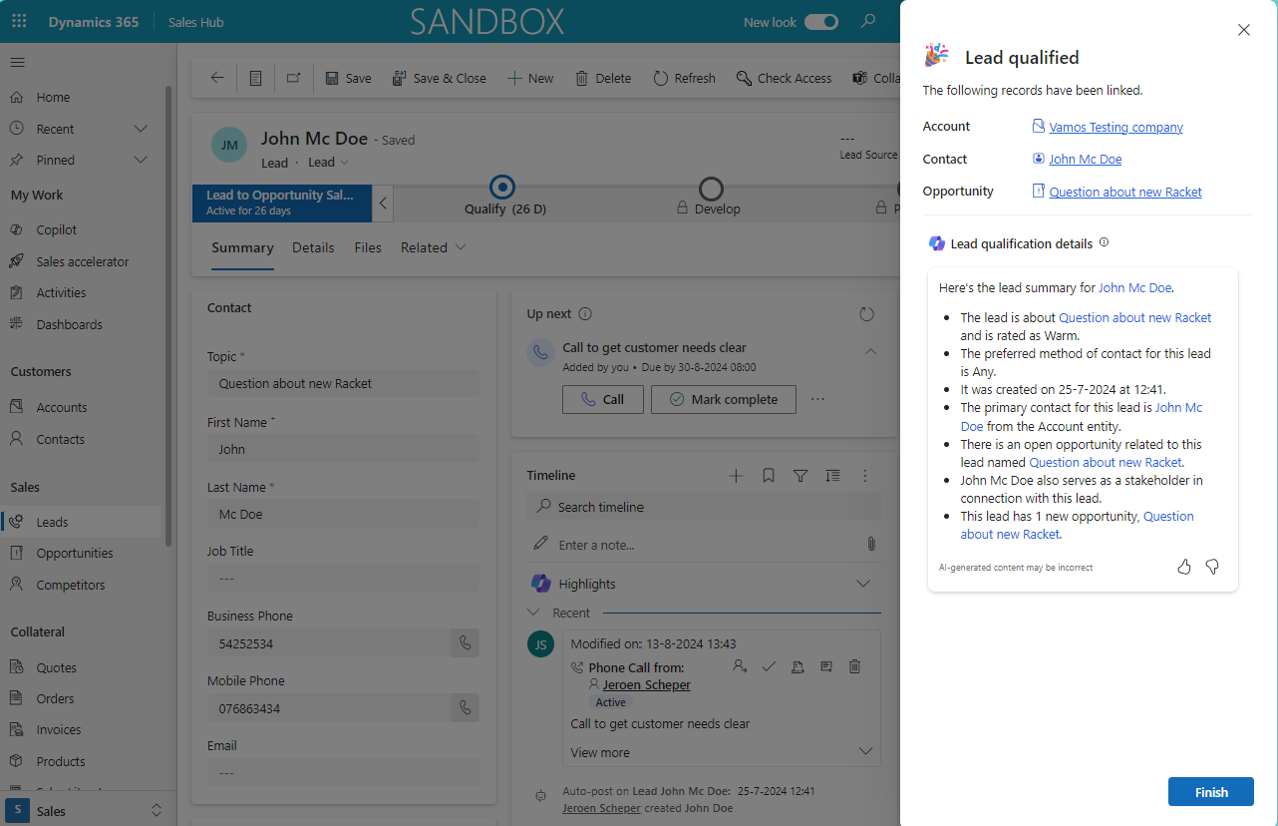This screenshot has height=826, width=1278.
Task: Open the Related tab dropdown
Action: coord(433,247)
